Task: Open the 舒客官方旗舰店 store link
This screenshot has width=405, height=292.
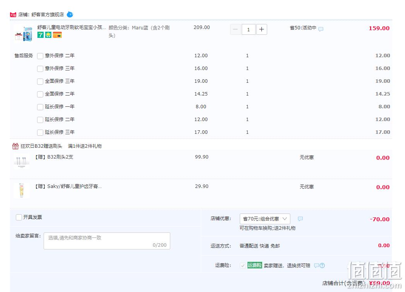Action: coord(48,14)
